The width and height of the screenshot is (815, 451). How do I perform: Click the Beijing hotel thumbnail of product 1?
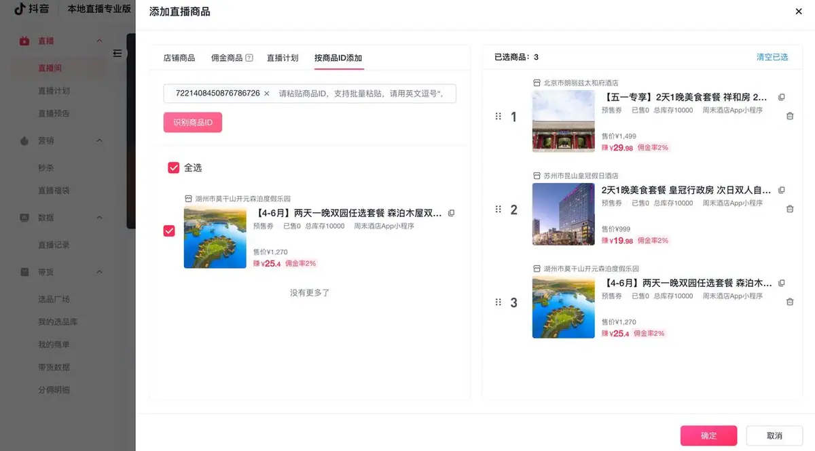[x=564, y=121]
